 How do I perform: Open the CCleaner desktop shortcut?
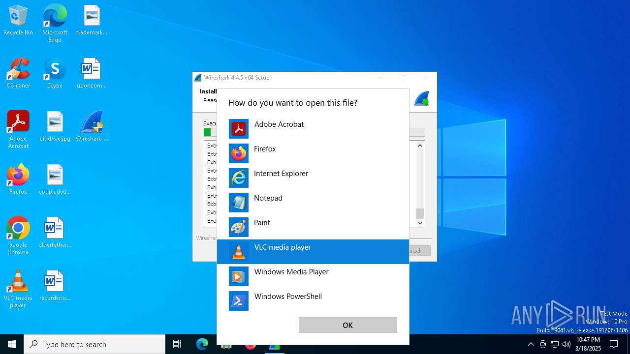[x=18, y=73]
